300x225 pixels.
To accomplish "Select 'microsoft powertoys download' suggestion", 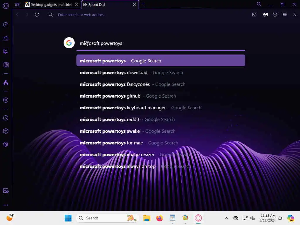I will 161,73.
